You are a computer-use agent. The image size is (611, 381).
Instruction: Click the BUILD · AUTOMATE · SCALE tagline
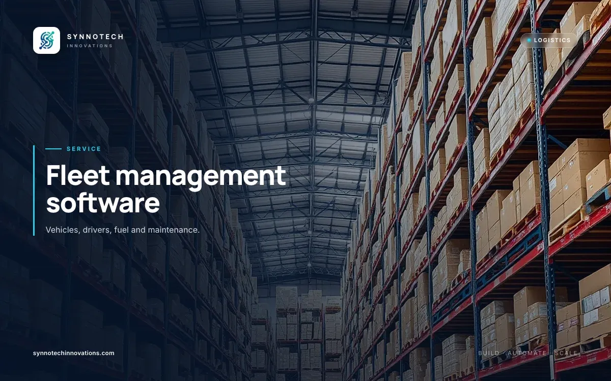click(x=528, y=353)
